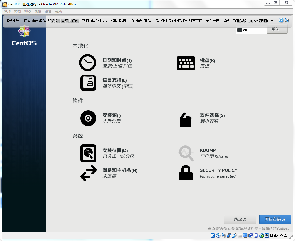Click the VirtualBox title bar app icon
Viewport: 295px width, 241px height.
coord(5,4)
